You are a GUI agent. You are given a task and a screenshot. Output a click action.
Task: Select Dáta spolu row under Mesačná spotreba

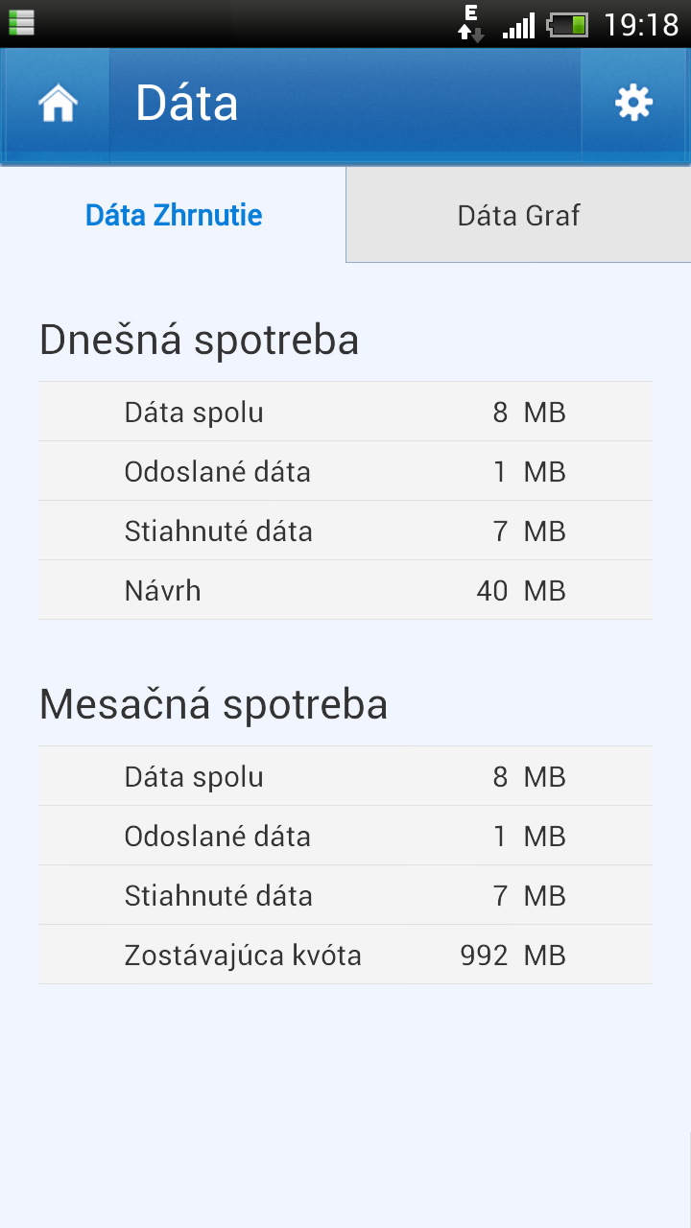click(345, 777)
